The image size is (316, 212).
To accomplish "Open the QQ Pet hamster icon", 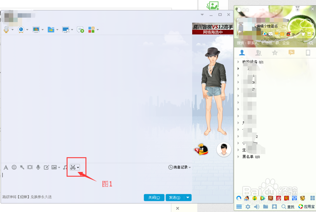I will tap(302, 198).
